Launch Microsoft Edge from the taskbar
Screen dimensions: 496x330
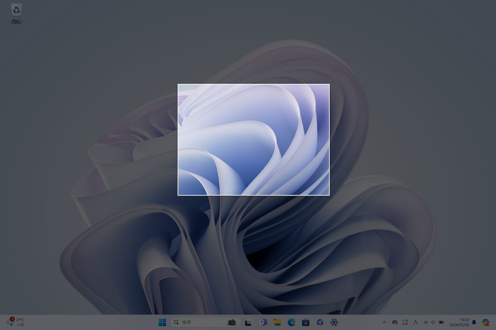[x=291, y=322]
